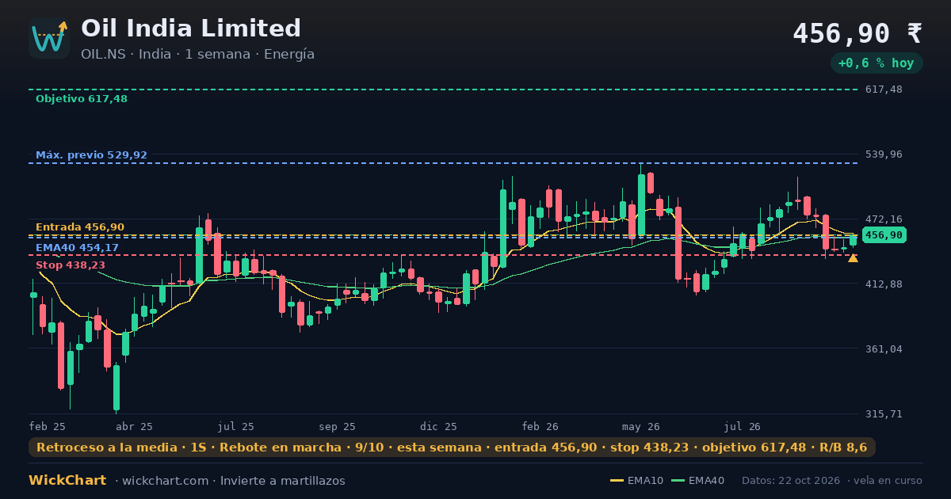Select the 'sep 25' date on the time axis
The image size is (951, 499).
pyautogui.click(x=338, y=427)
